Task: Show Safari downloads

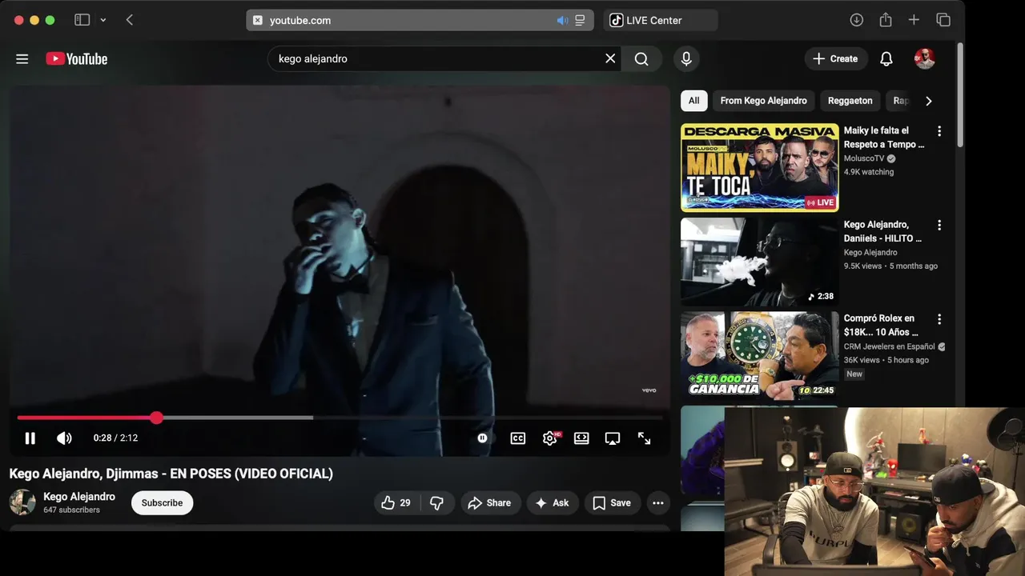Action: click(x=857, y=20)
